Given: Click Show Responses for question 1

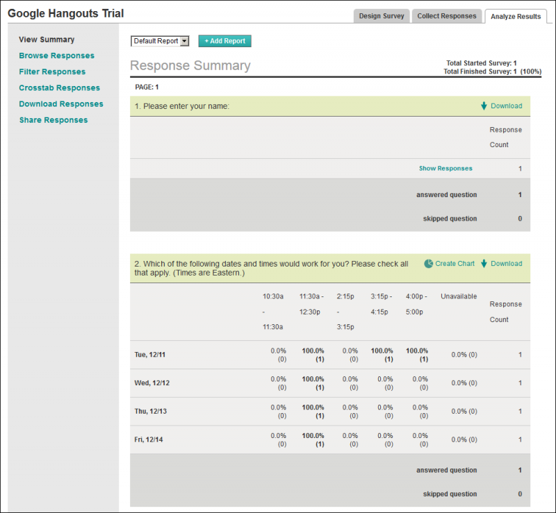Looking at the screenshot, I should 445,168.
